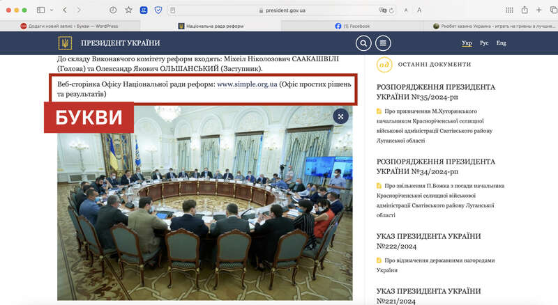Open the blue shield extension
Image resolution: width=558 pixels, height=305 pixels.
click(158, 10)
